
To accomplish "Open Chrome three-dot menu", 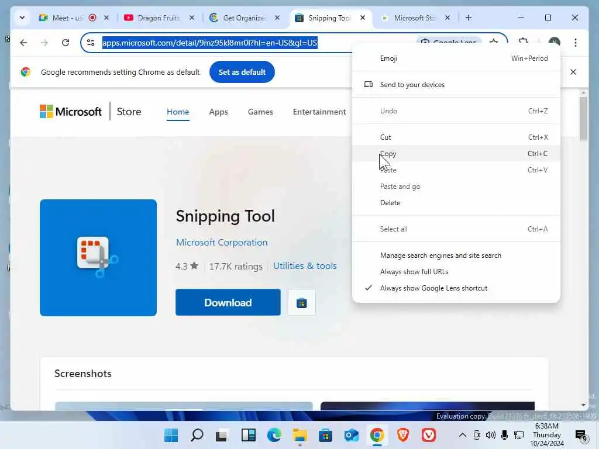I will point(576,43).
